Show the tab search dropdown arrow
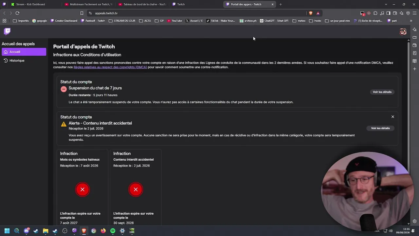Screen dimensions: 419x236 coord(386,4)
